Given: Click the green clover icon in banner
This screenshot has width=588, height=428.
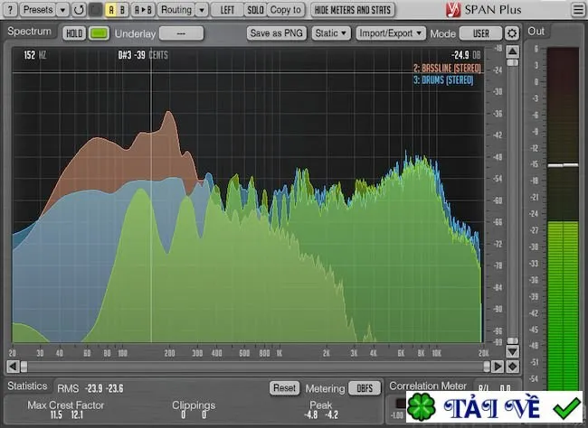Looking at the screenshot, I should [x=422, y=406].
